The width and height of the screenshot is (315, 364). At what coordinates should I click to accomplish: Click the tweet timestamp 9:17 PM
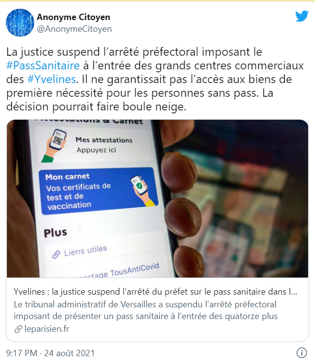pyautogui.click(x=22, y=353)
